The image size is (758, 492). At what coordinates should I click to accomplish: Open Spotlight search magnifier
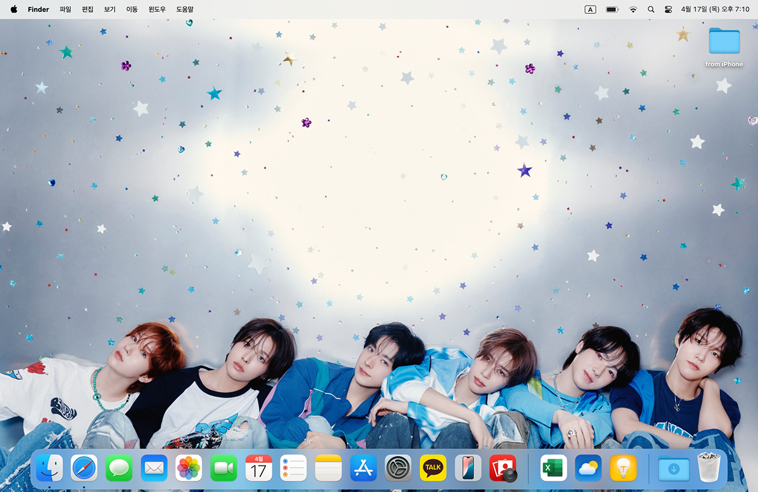(651, 9)
